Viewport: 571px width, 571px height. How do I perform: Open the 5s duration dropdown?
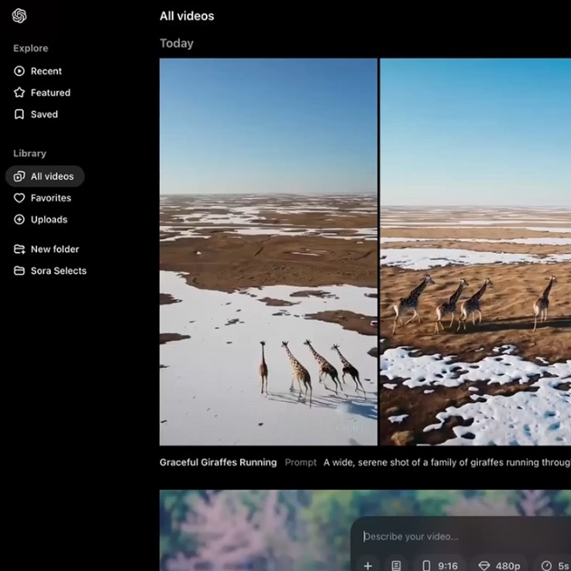[x=555, y=566]
